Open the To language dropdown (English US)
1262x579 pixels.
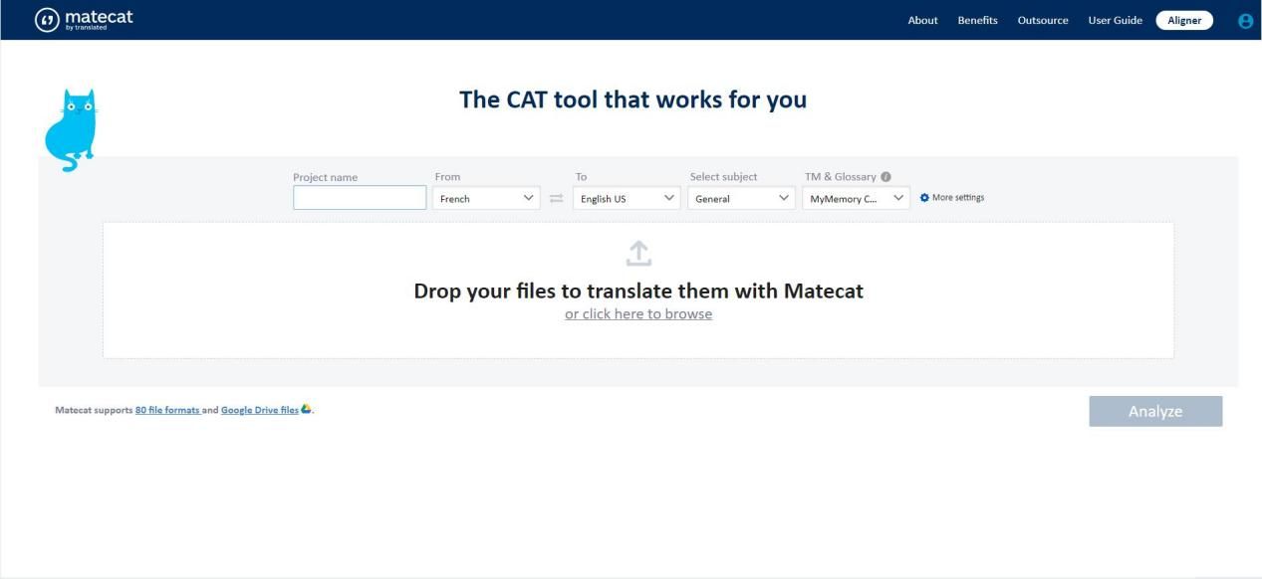pos(627,198)
